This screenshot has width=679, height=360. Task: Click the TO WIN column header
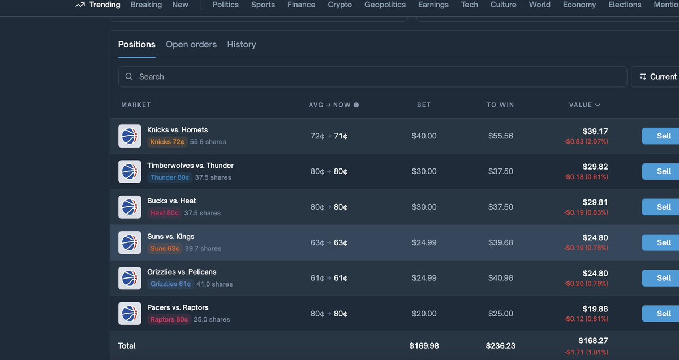click(x=500, y=105)
